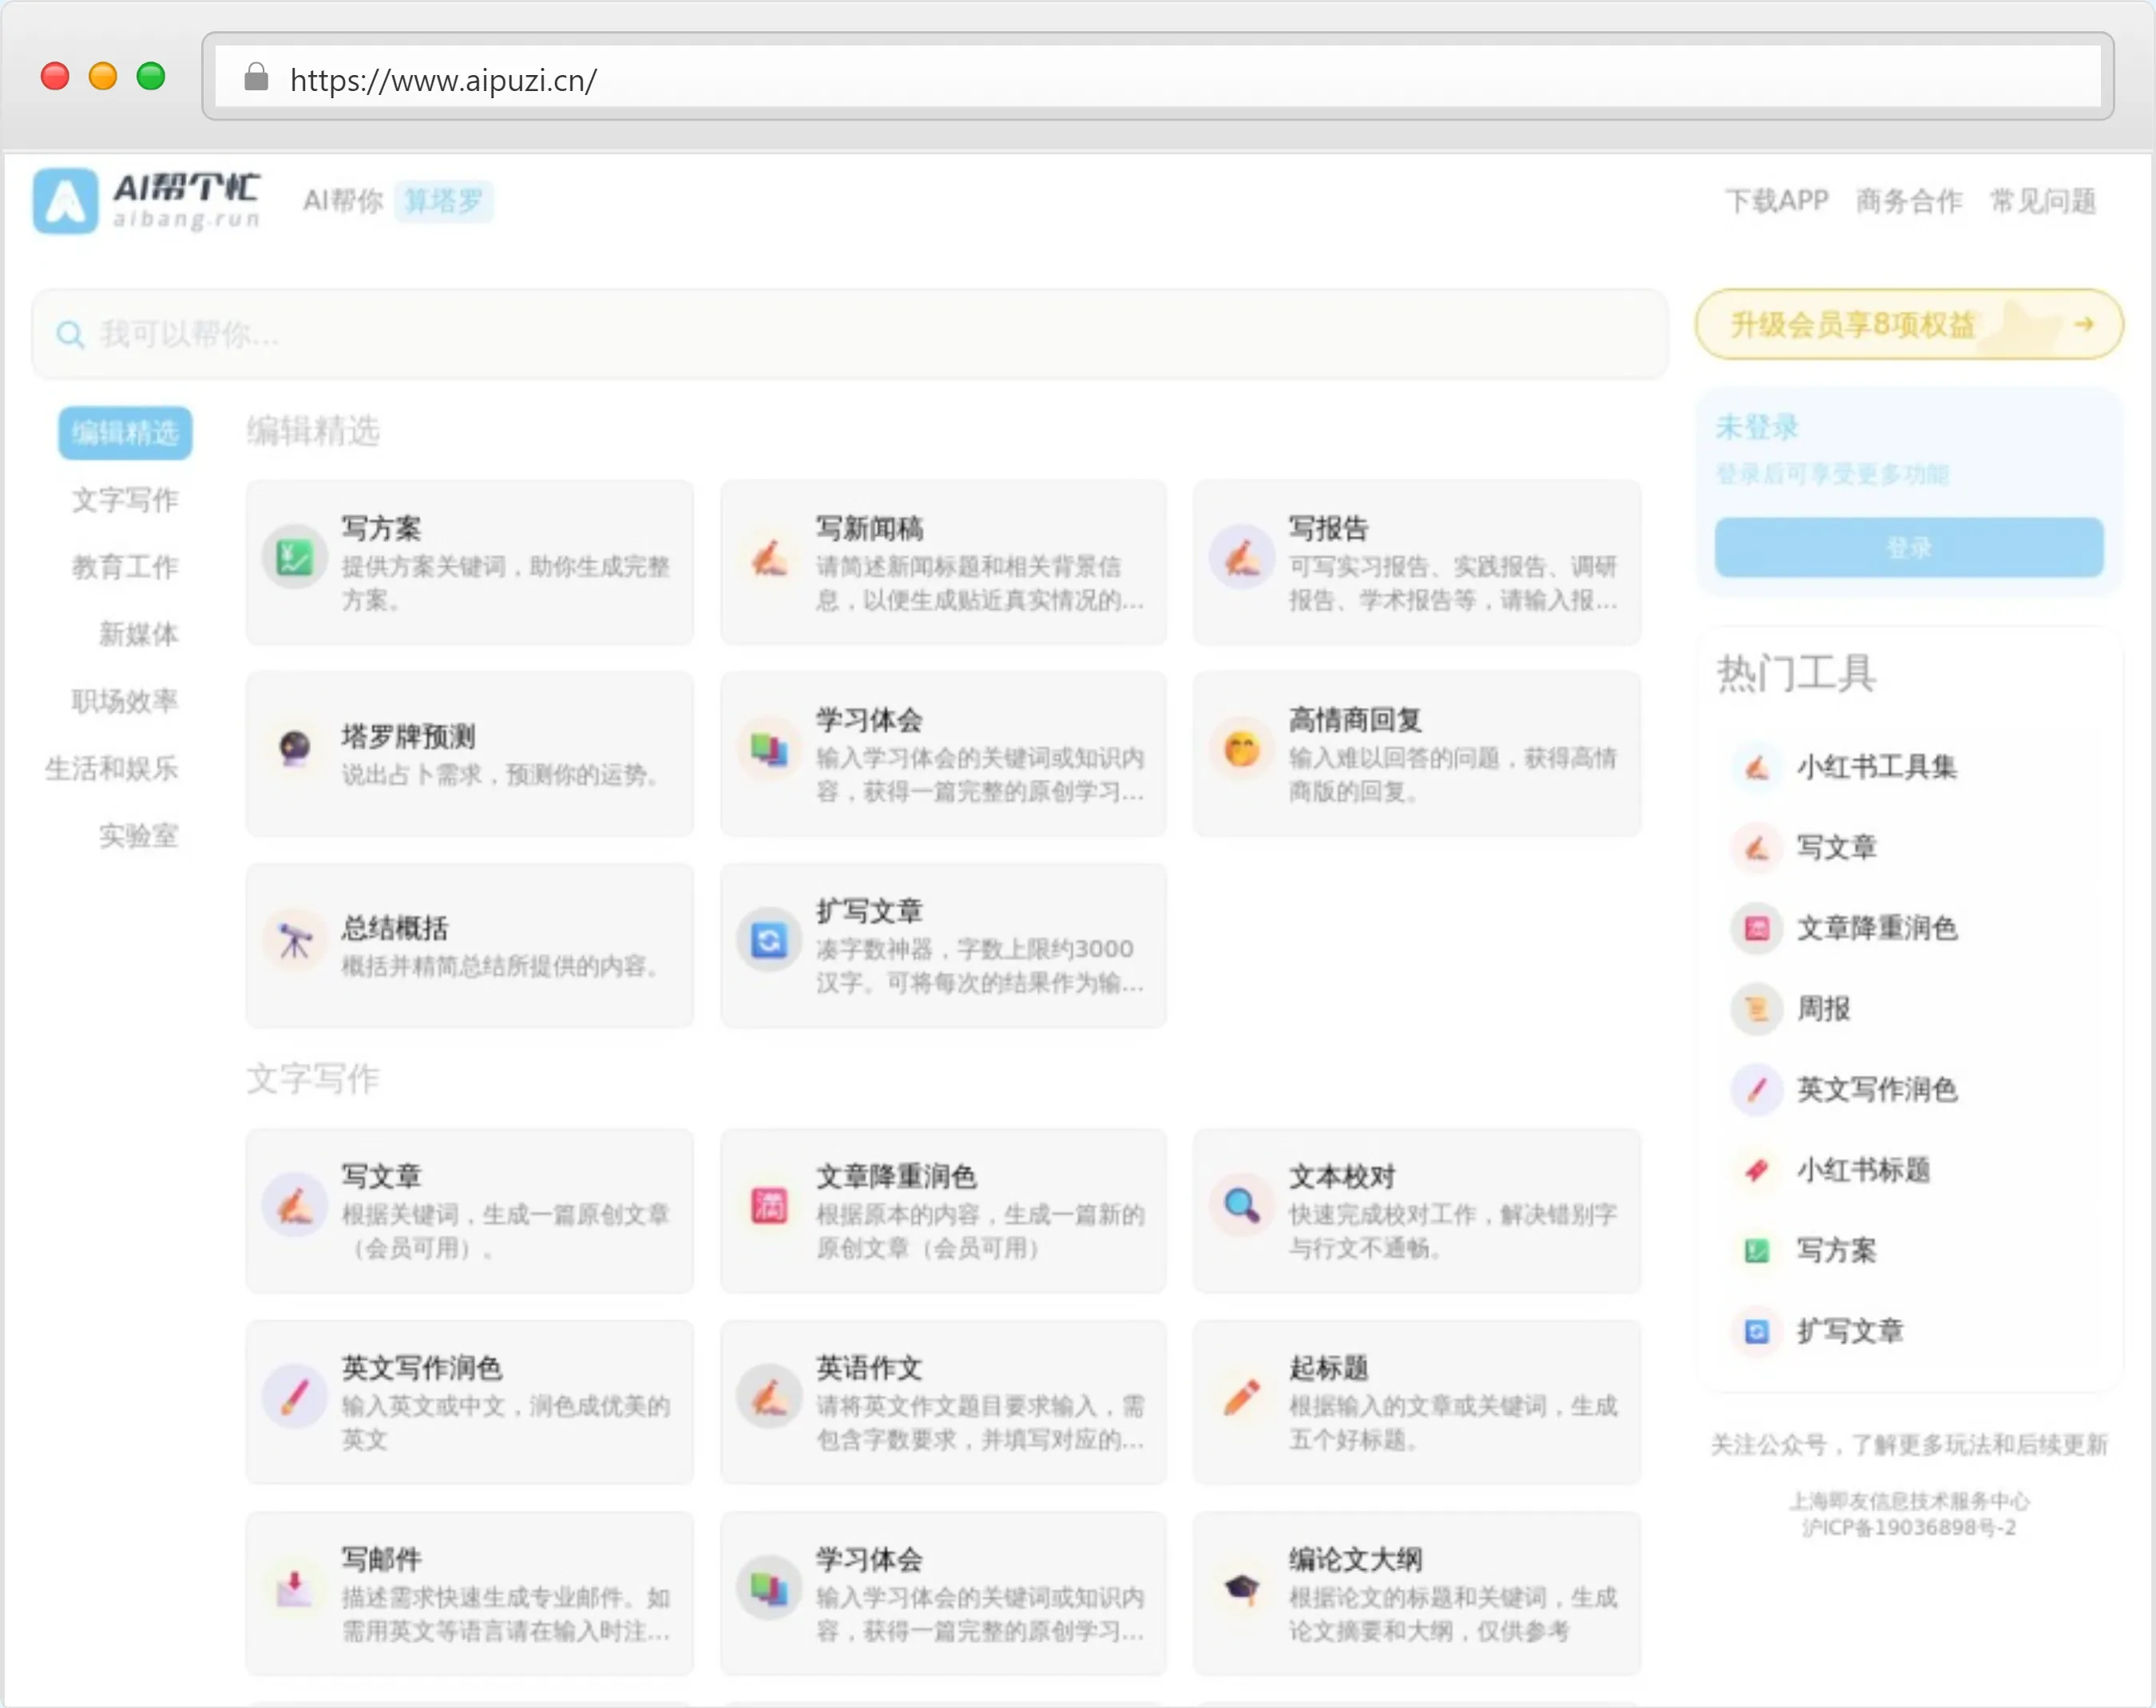Viewport: 2156px width, 1708px height.
Task: Open the 编论文大纲 graduation cap icon
Action: click(x=1241, y=1588)
